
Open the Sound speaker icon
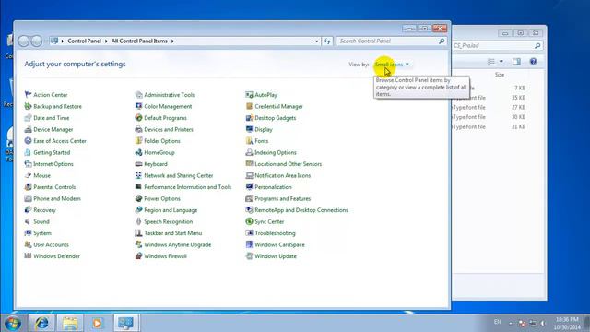click(28, 221)
